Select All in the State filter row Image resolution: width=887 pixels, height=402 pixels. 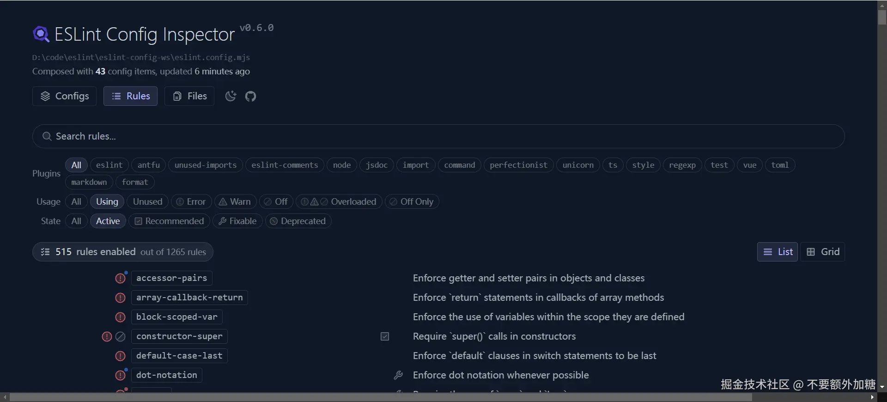(76, 221)
